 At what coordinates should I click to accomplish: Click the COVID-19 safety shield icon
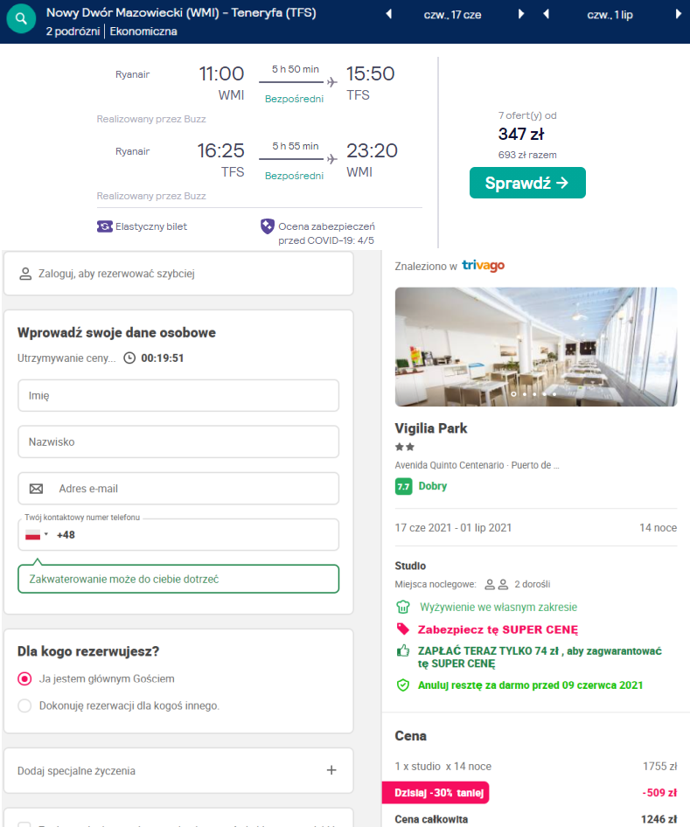click(x=268, y=226)
